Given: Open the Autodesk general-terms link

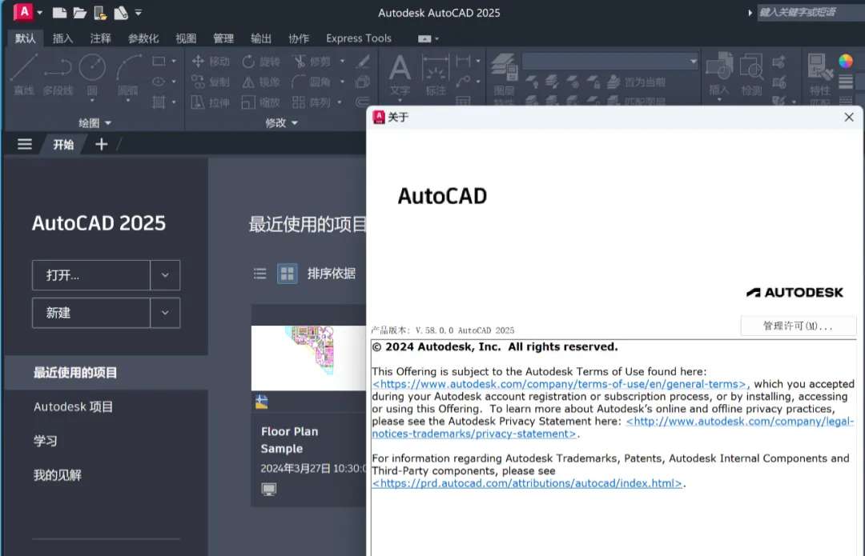Looking at the screenshot, I should [x=561, y=384].
